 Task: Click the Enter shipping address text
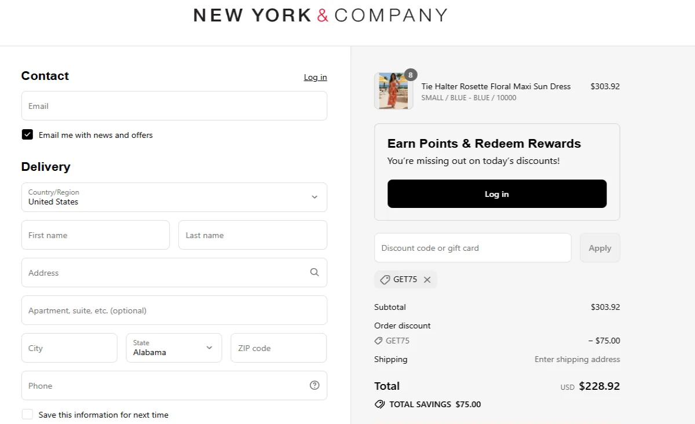point(577,359)
